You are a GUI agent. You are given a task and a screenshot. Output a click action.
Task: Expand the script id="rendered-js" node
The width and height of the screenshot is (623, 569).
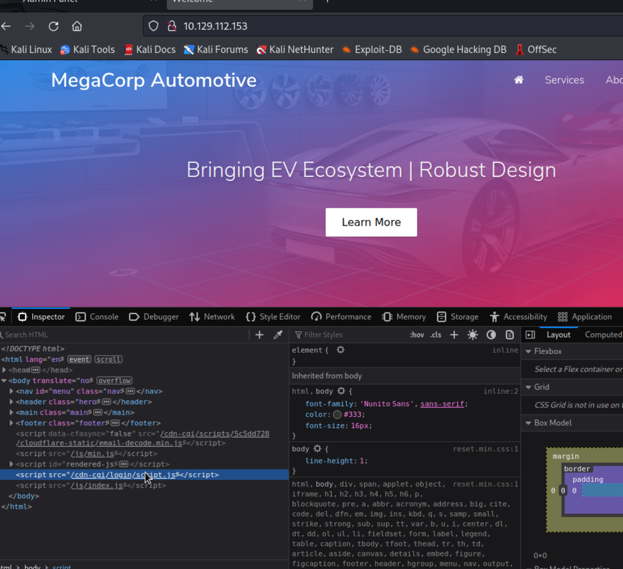11,464
